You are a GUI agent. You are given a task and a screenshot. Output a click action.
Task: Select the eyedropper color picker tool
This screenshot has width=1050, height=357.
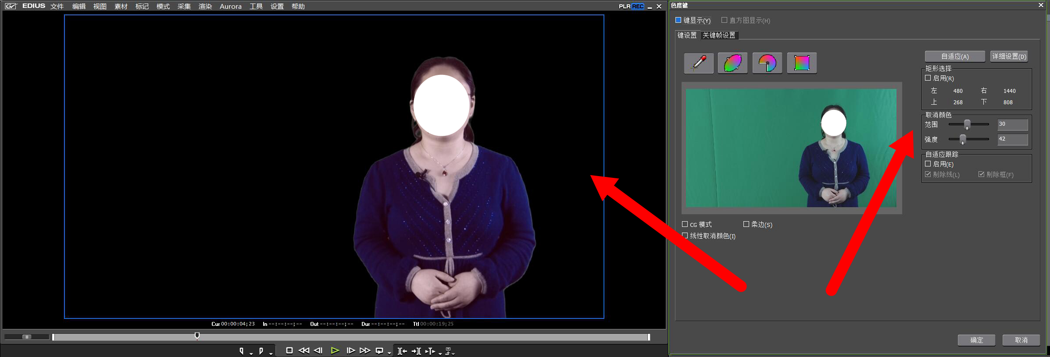point(699,63)
